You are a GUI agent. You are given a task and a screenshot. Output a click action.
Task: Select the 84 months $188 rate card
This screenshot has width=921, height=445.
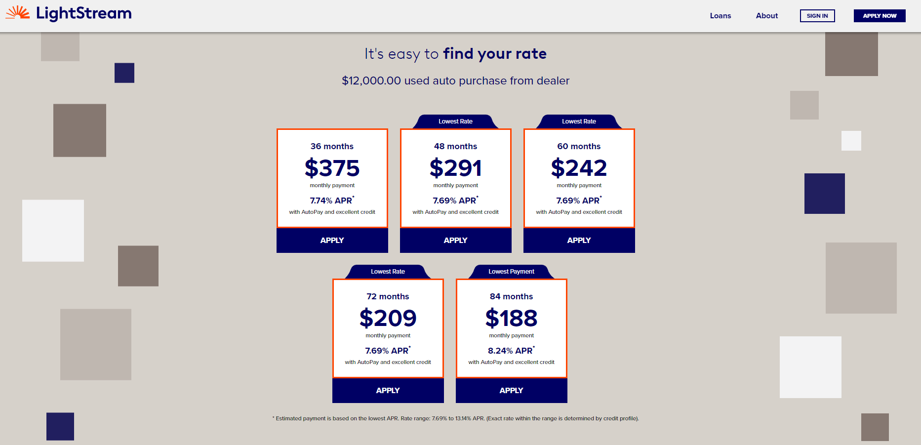(511, 328)
